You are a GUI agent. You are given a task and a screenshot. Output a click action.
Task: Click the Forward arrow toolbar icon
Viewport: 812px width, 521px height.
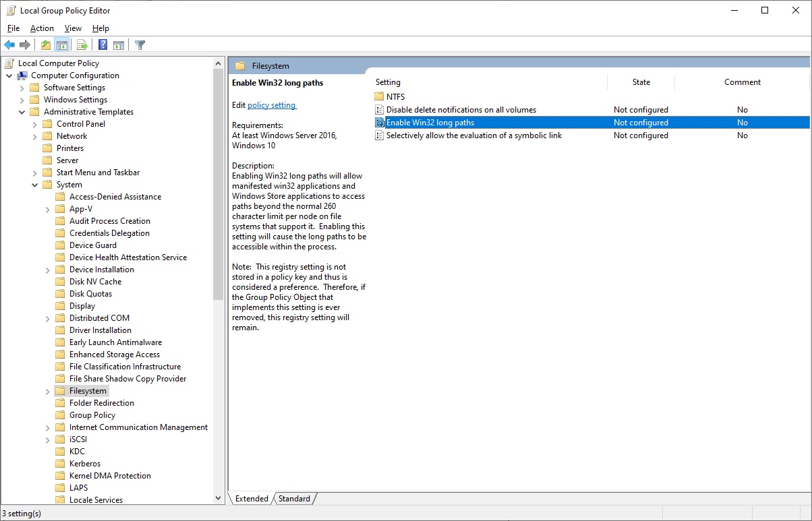25,45
